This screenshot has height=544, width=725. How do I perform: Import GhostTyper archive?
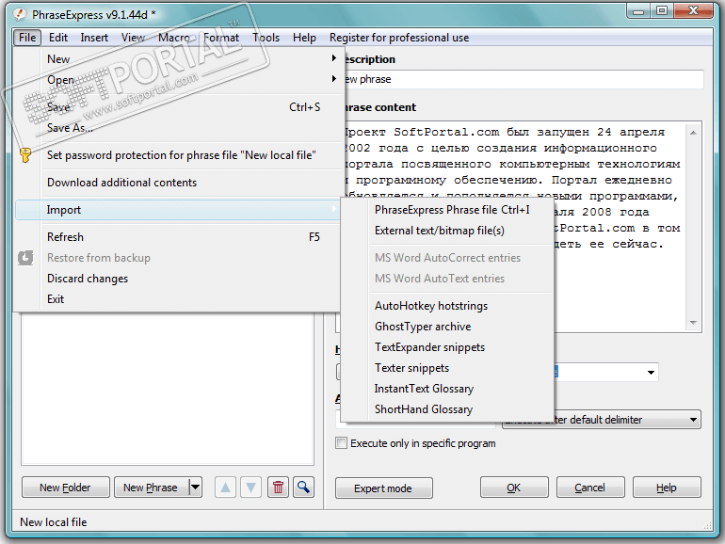coord(448,327)
